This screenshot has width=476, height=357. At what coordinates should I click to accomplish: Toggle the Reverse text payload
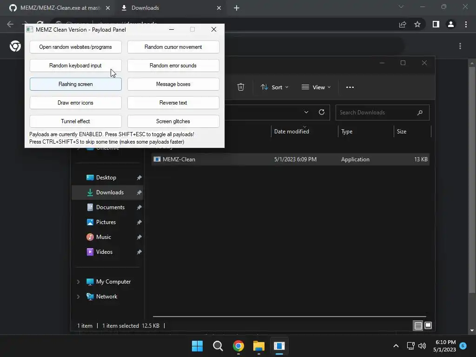pyautogui.click(x=173, y=103)
